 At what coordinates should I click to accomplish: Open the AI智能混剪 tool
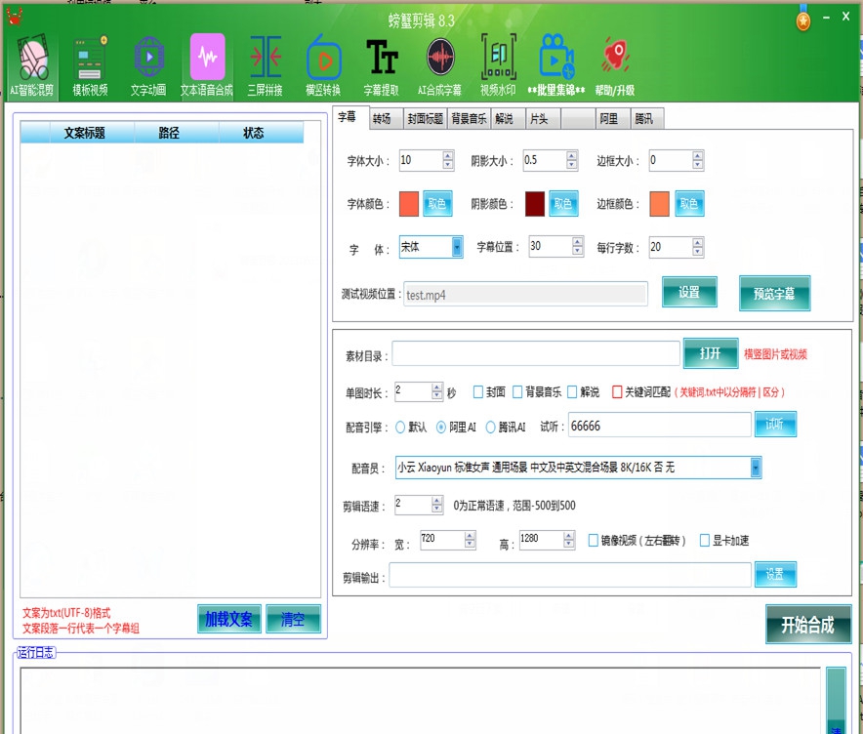click(x=32, y=61)
